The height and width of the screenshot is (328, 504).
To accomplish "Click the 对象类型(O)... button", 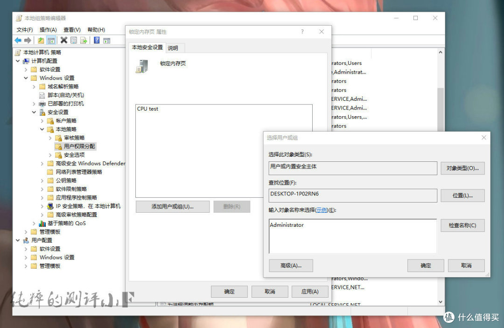I will pos(462,168).
